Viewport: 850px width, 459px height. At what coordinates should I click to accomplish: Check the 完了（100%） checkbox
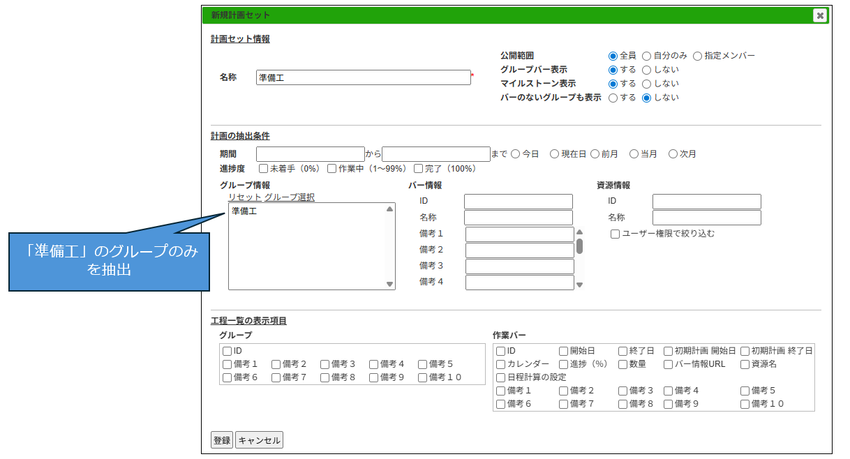point(419,169)
